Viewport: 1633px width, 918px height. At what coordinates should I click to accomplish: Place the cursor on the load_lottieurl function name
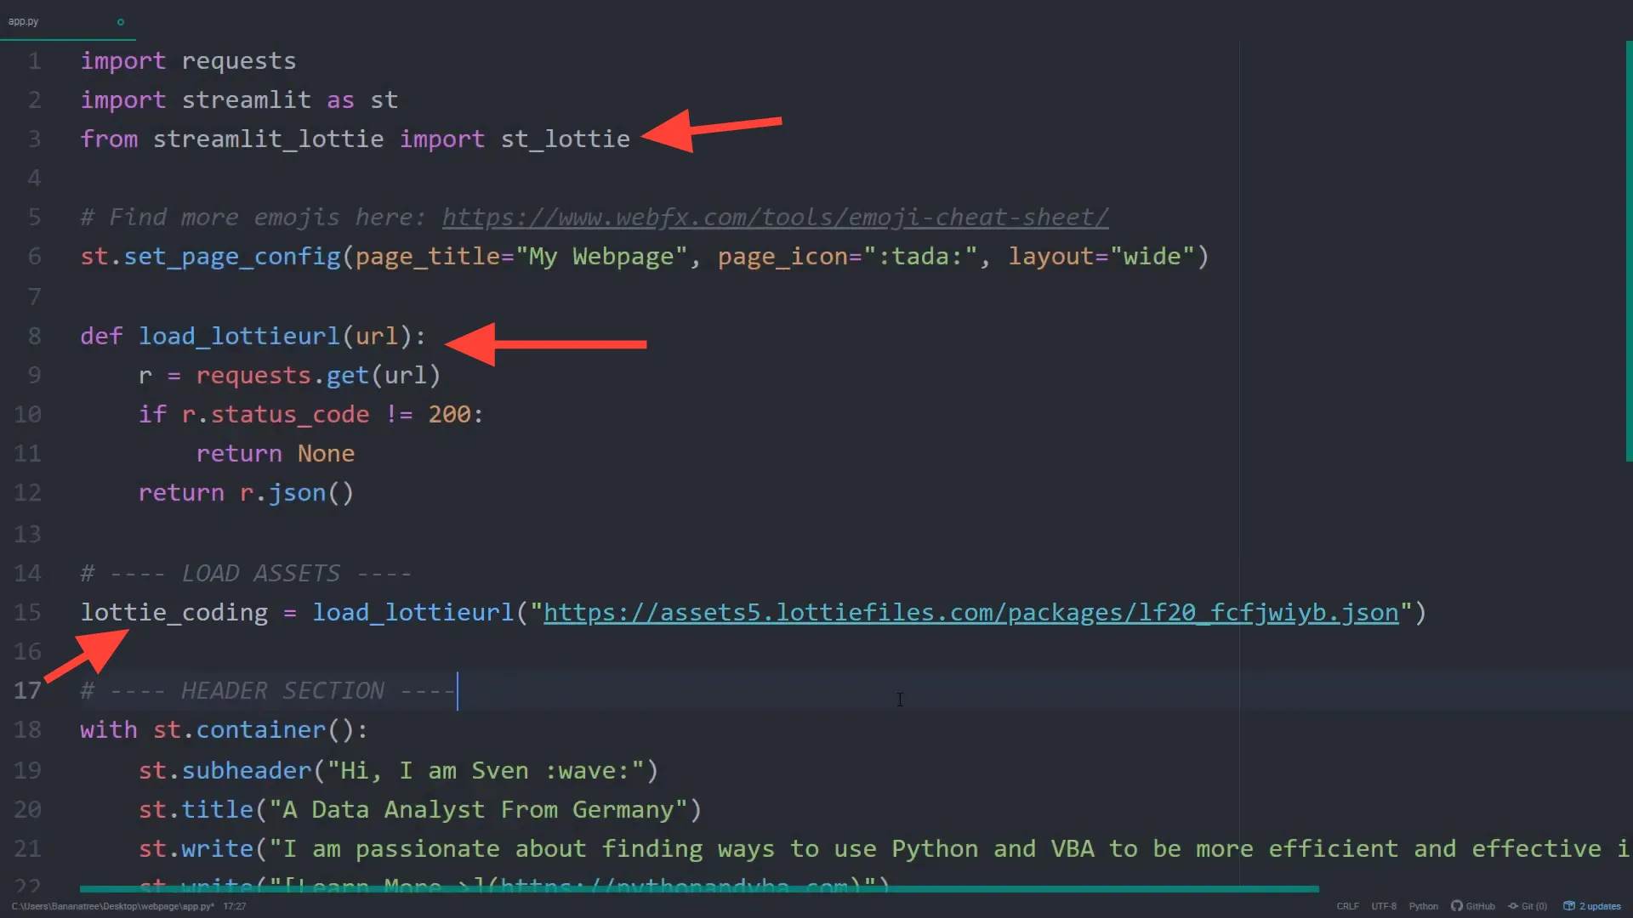point(239,337)
